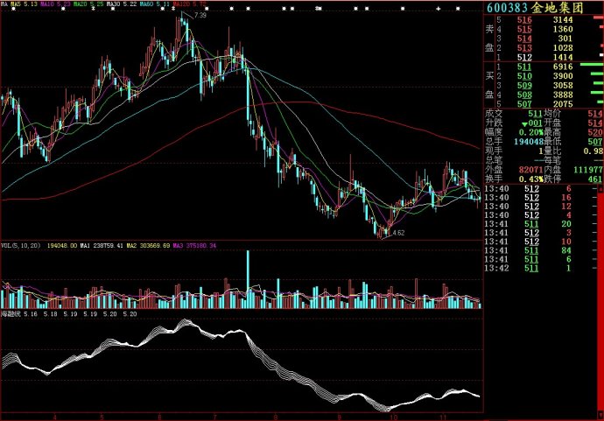Select the MA60 5.11 moving average label
Image resolution: width=604 pixels, height=421 pixels.
[155, 4]
